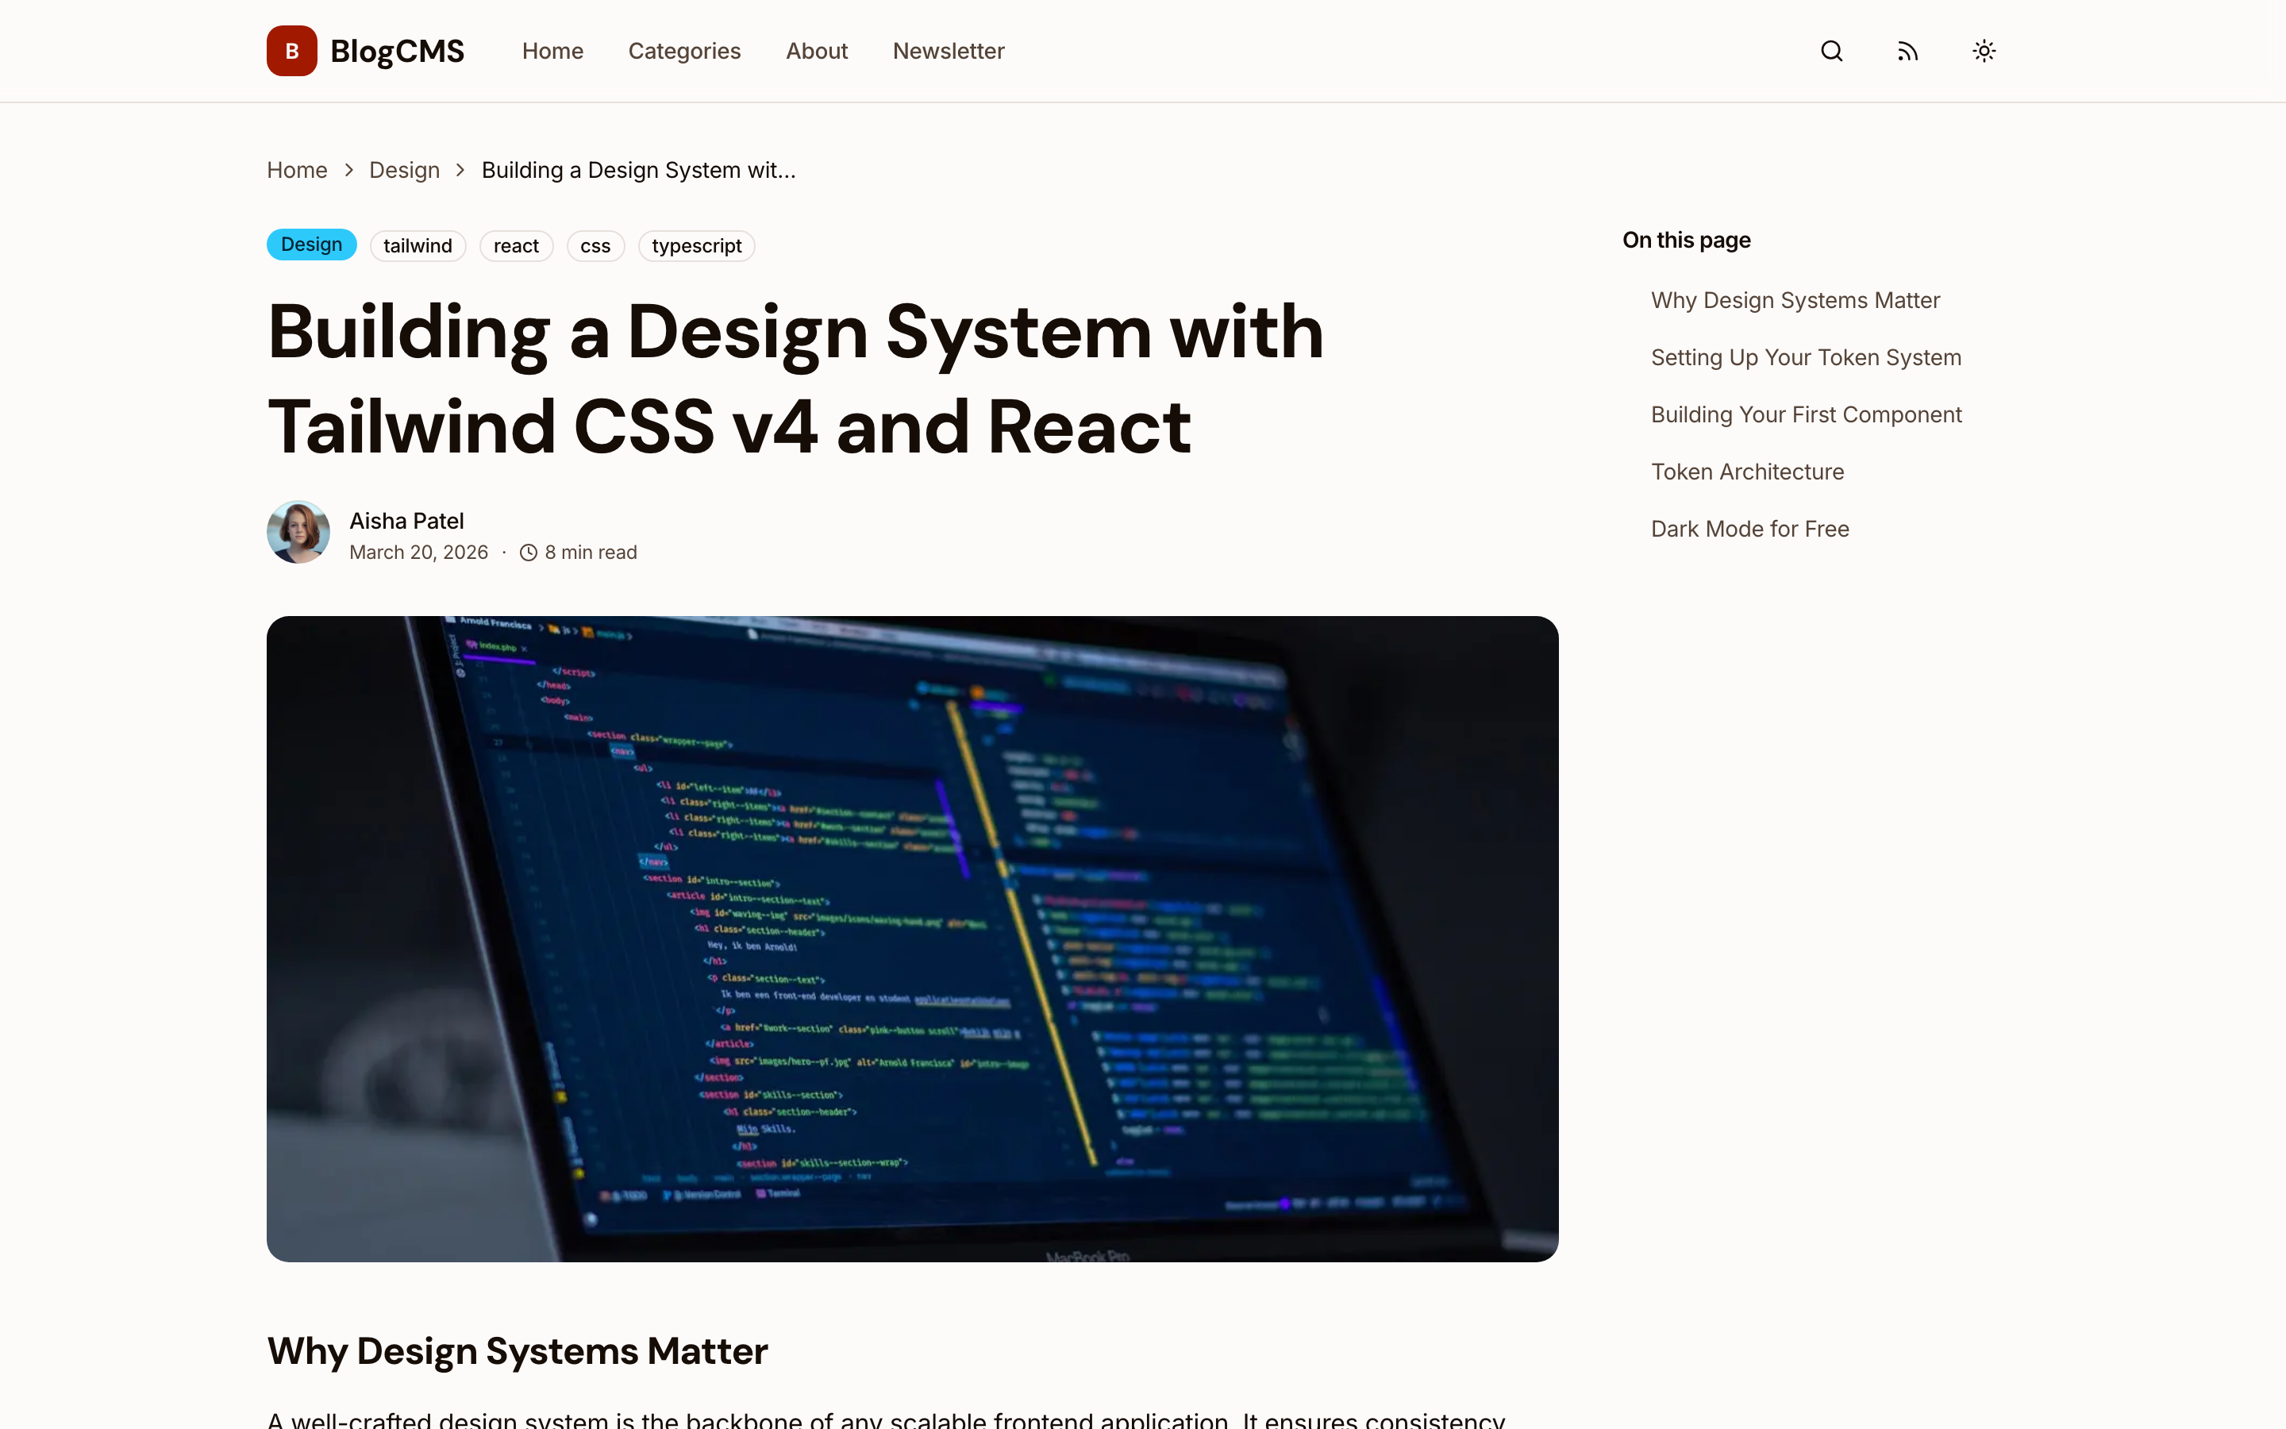Open search with the magnifier icon
The image size is (2286, 1429).
click(x=1830, y=50)
